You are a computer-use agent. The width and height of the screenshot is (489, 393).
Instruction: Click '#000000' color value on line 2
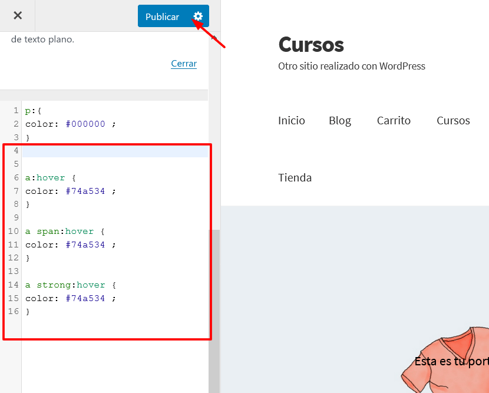click(85, 124)
